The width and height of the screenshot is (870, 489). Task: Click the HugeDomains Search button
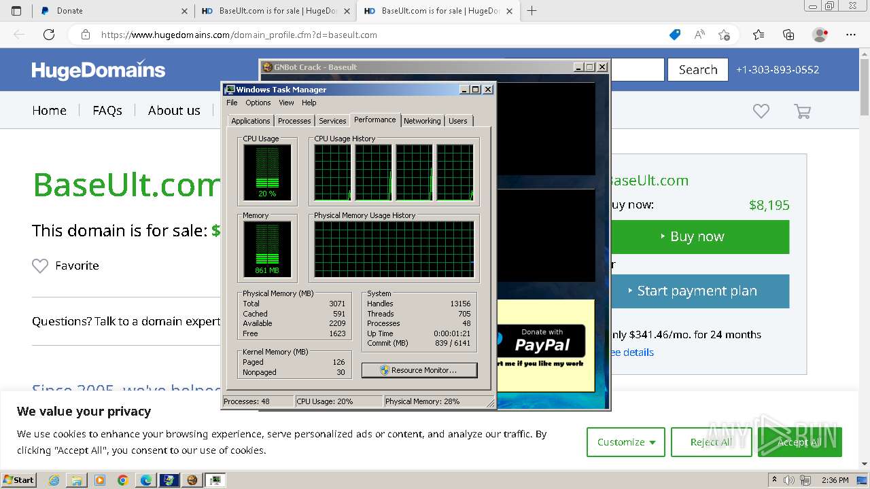698,69
